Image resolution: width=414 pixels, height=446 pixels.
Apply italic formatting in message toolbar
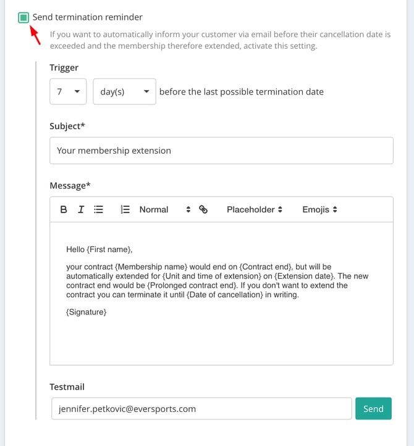click(81, 209)
